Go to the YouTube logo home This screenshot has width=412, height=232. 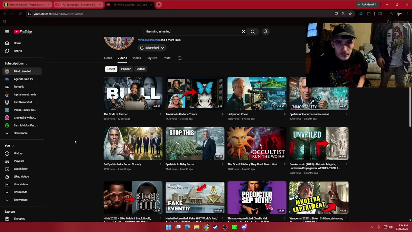23,32
